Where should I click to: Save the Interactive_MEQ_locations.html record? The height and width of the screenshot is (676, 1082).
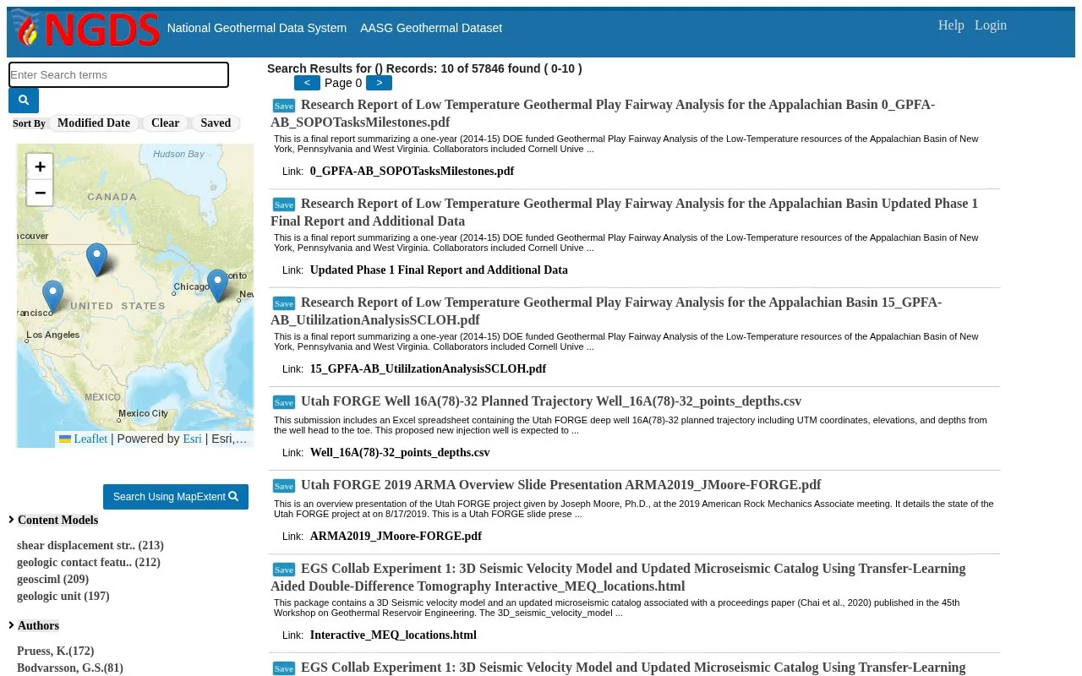tap(284, 570)
